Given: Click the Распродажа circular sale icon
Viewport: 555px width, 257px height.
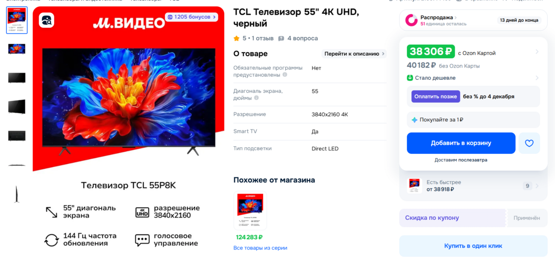Looking at the screenshot, I should point(411,20).
